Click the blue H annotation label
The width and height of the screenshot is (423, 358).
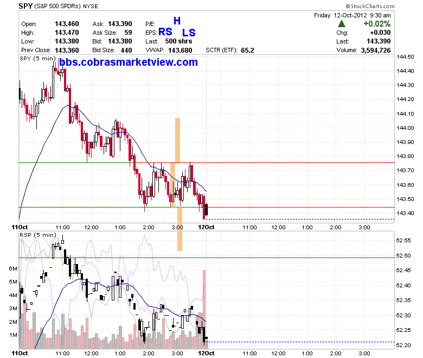coord(177,21)
